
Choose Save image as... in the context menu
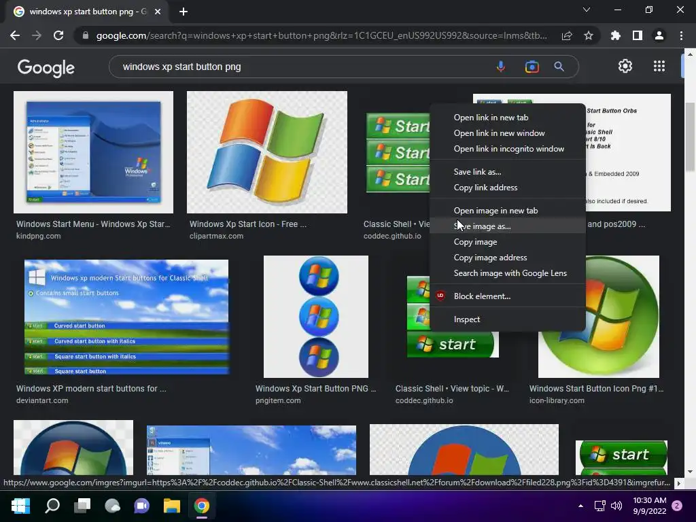click(507, 226)
